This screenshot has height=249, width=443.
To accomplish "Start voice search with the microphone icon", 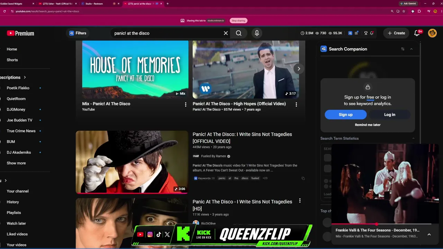I will click(x=257, y=33).
